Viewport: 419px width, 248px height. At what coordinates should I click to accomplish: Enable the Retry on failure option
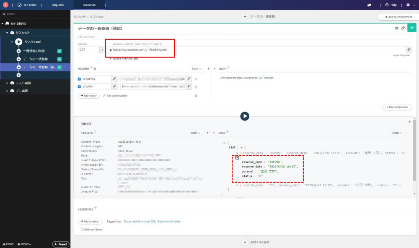point(82,230)
